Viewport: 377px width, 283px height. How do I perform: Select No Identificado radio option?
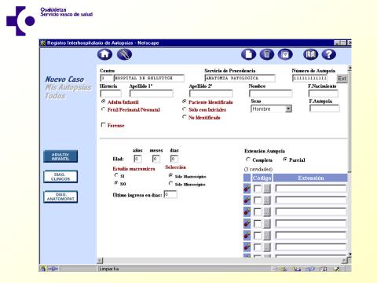point(185,117)
